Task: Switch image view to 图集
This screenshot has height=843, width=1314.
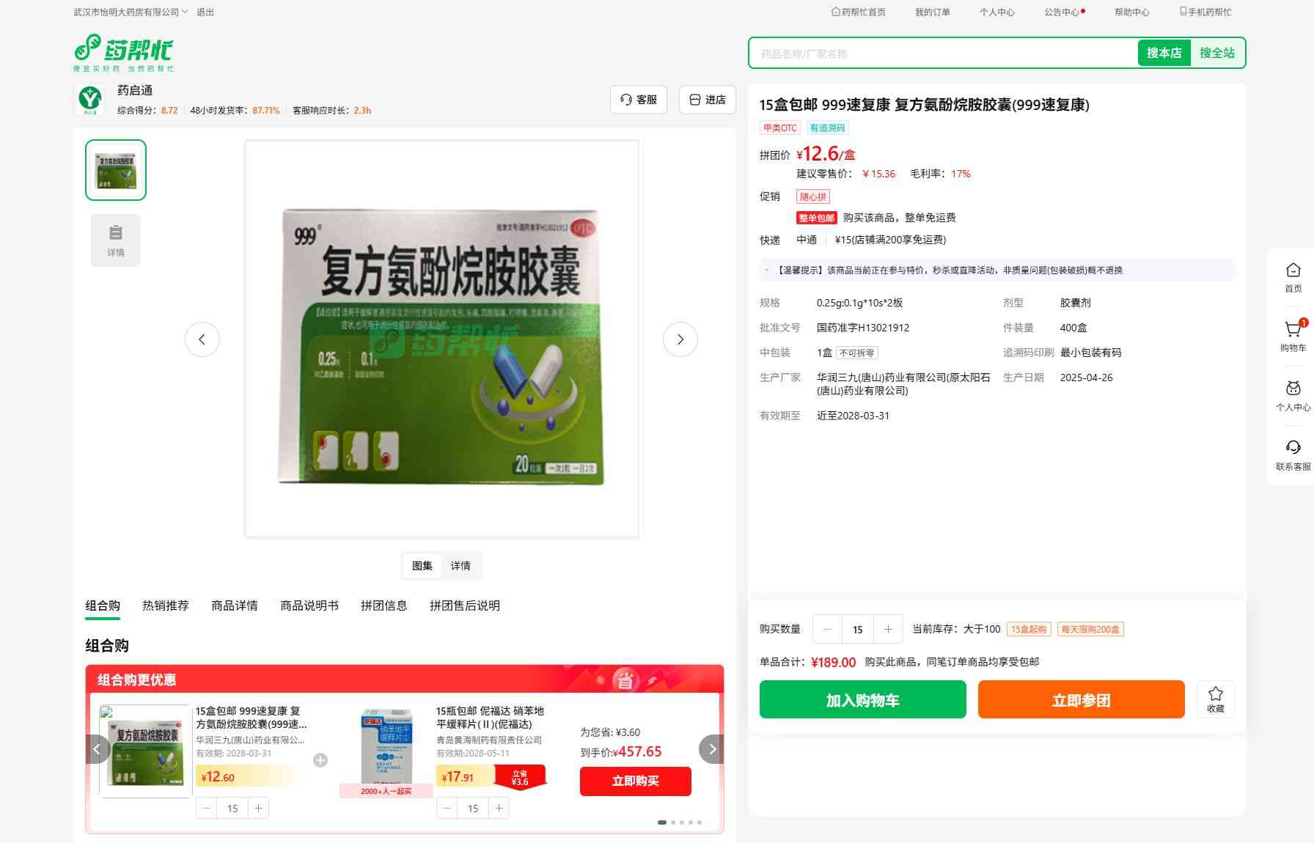Action: (x=422, y=566)
